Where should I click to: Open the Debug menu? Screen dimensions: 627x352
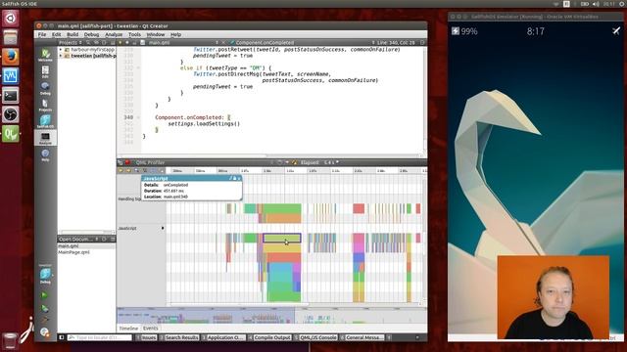[x=91, y=35]
